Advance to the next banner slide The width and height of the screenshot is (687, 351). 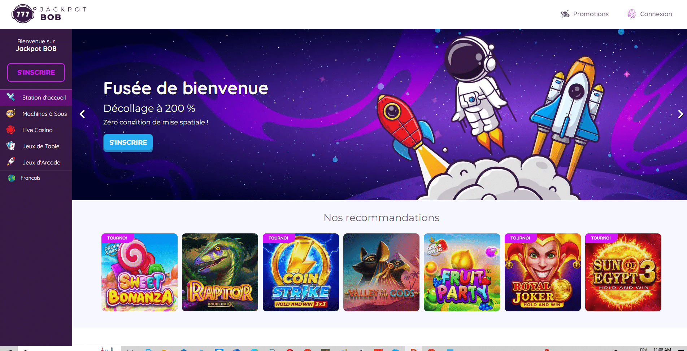pos(680,114)
